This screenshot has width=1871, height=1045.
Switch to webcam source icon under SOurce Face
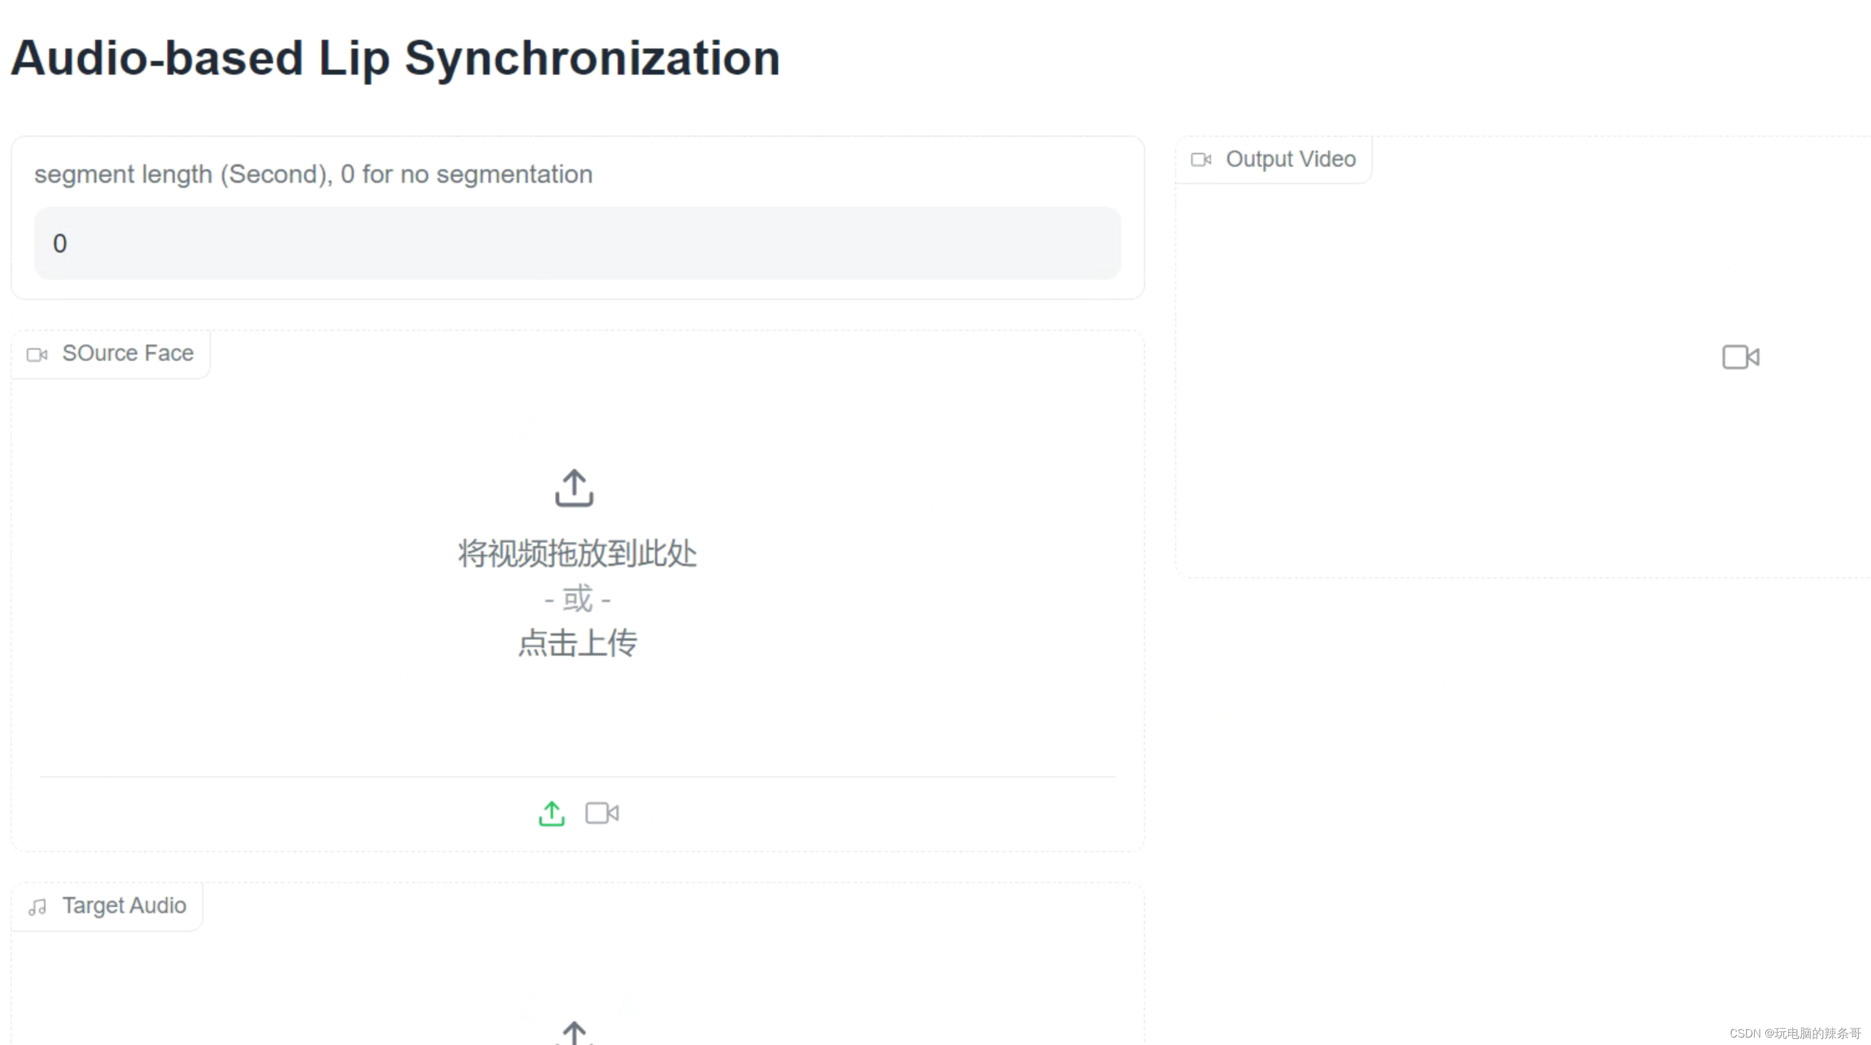602,814
